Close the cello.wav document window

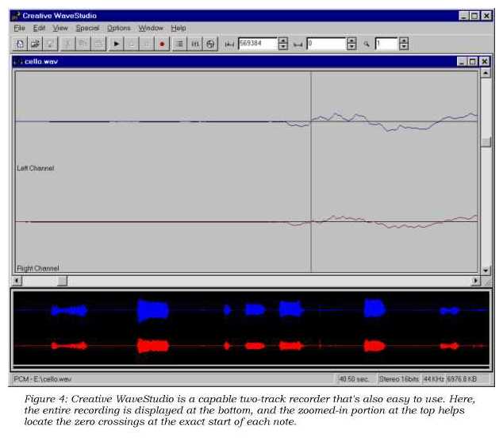pyautogui.click(x=485, y=62)
